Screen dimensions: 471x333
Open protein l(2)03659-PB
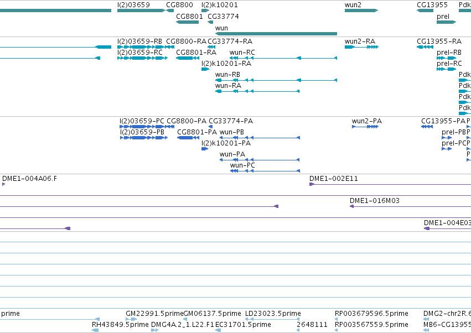(142, 132)
